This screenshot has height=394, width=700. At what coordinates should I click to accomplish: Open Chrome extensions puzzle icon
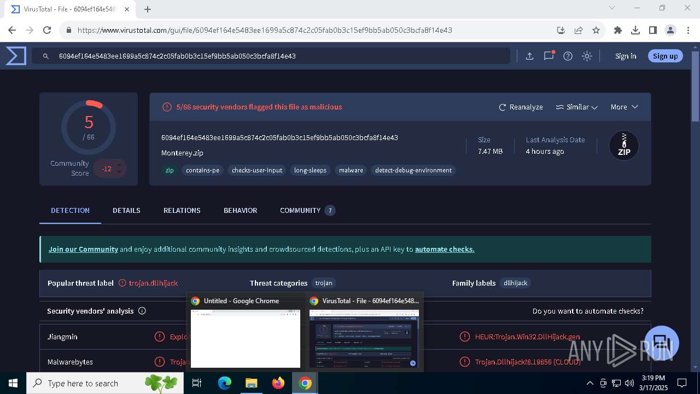tap(618, 30)
